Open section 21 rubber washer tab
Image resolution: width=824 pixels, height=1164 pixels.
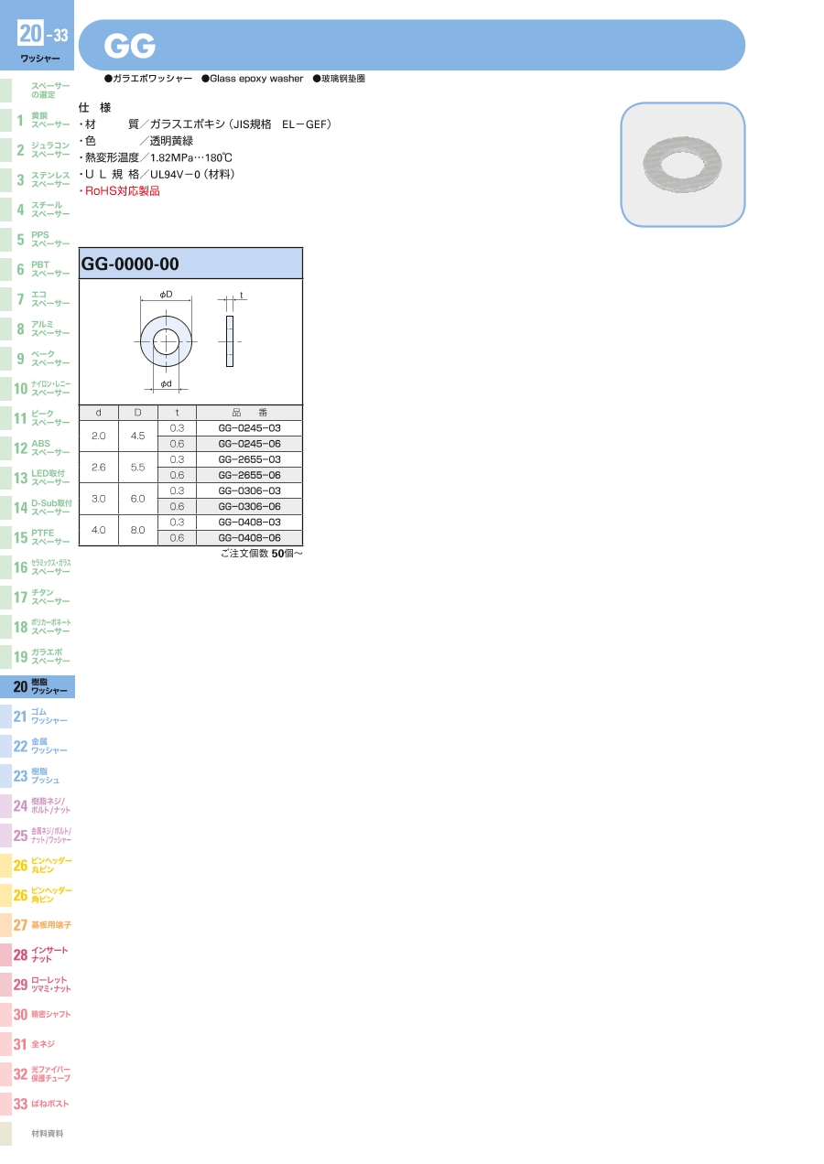tap(38, 717)
